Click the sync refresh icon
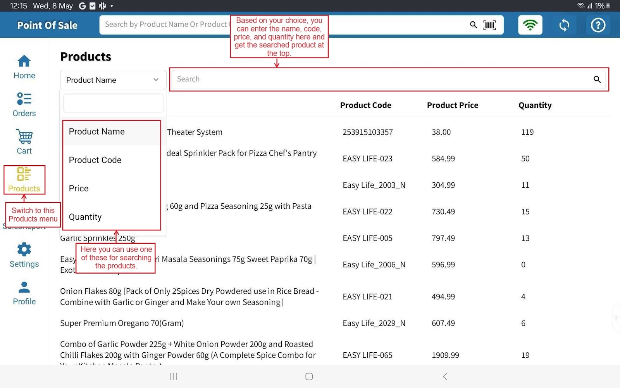This screenshot has height=388, width=620. pyautogui.click(x=564, y=25)
